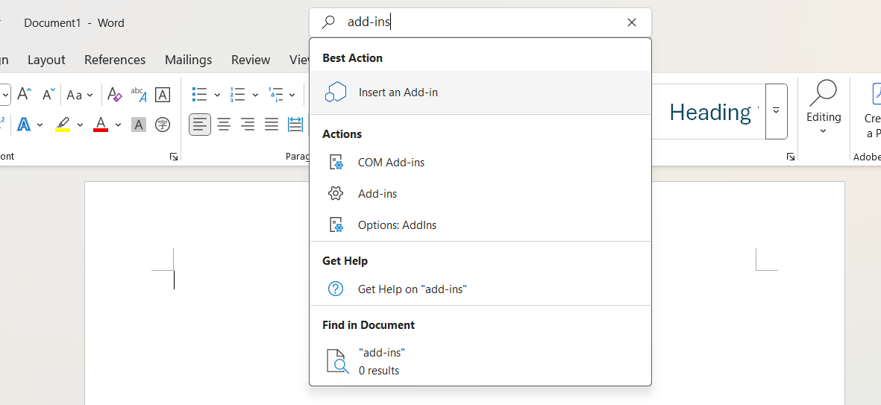The image size is (881, 405).
Task: Toggle Character Shading on text
Action: (x=139, y=125)
